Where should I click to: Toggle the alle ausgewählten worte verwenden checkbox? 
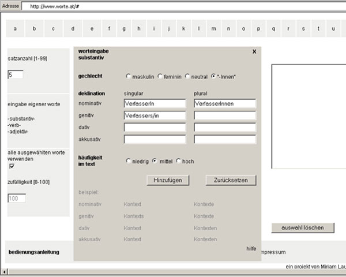coord(12,166)
